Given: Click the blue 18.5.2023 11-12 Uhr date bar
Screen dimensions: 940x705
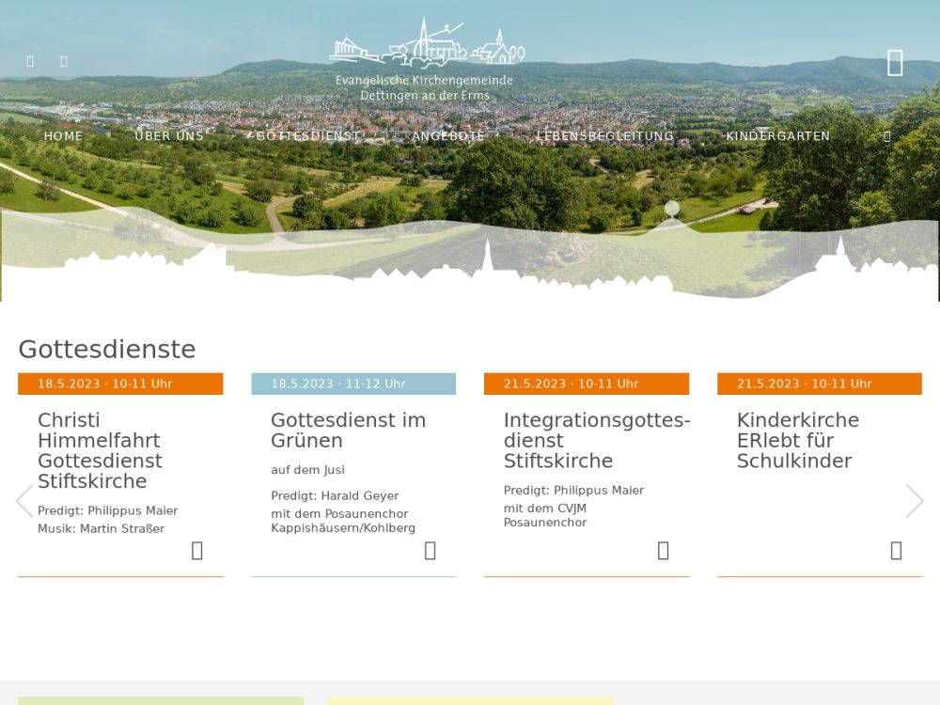Looking at the screenshot, I should pos(353,384).
